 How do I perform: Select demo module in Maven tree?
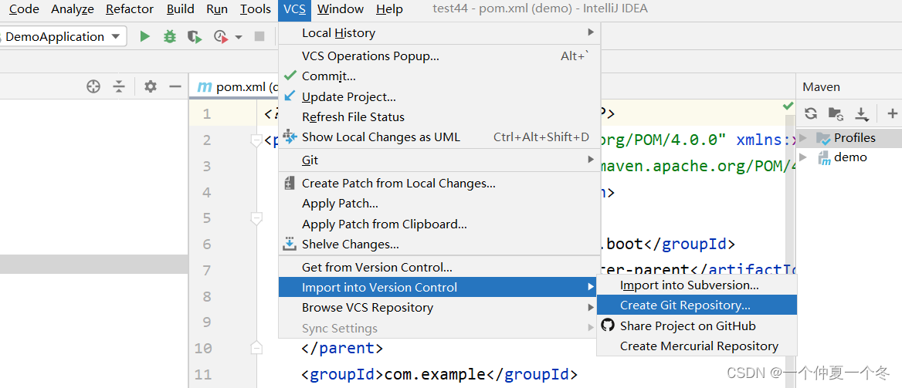[849, 157]
